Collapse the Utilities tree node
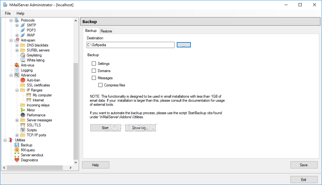 (5, 140)
